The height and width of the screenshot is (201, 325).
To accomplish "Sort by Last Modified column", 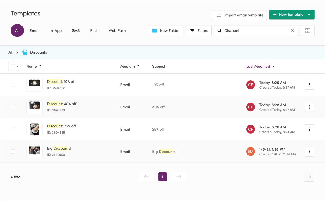I will (260, 66).
